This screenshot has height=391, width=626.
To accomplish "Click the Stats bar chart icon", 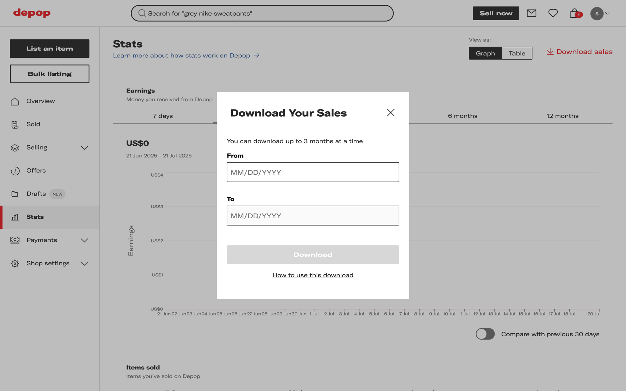I will pos(15,217).
